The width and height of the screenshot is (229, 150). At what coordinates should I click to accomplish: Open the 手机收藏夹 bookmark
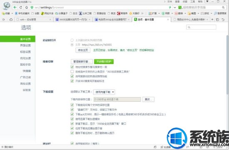pyautogui.click(x=22, y=13)
